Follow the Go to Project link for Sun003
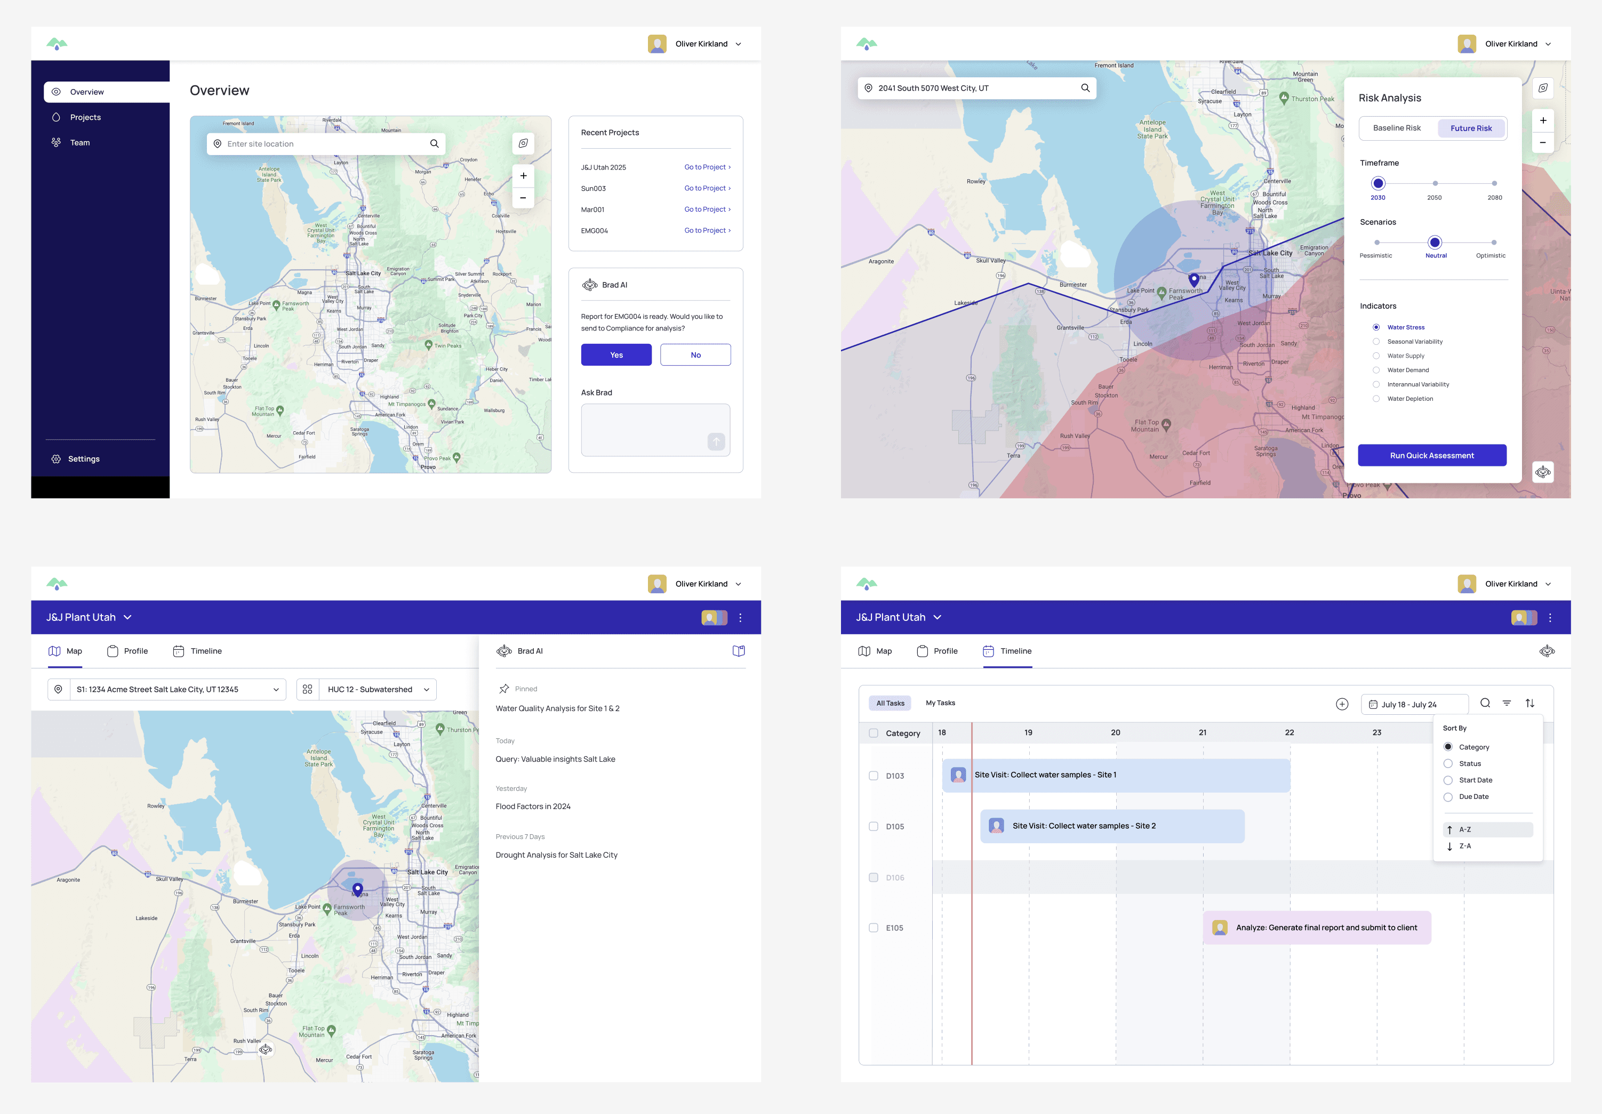Viewport: 1602px width, 1114px height. [708, 188]
